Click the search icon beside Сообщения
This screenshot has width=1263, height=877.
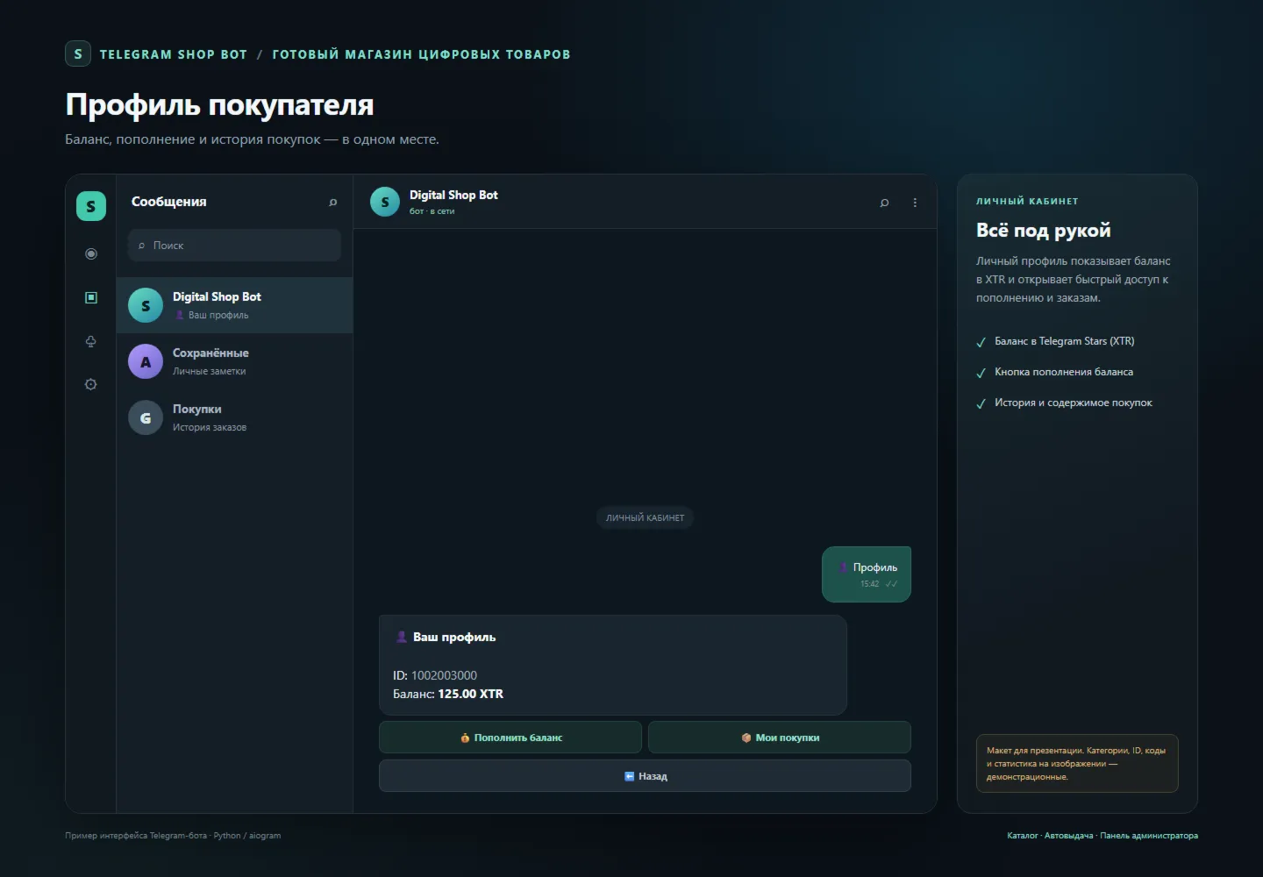(x=333, y=203)
